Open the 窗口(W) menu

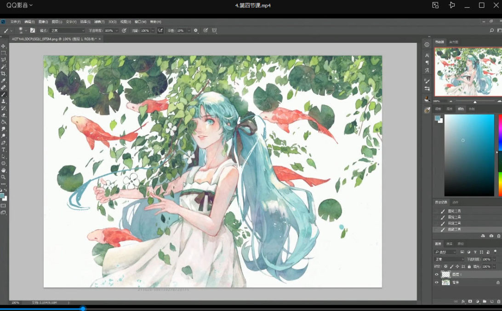pyautogui.click(x=141, y=22)
